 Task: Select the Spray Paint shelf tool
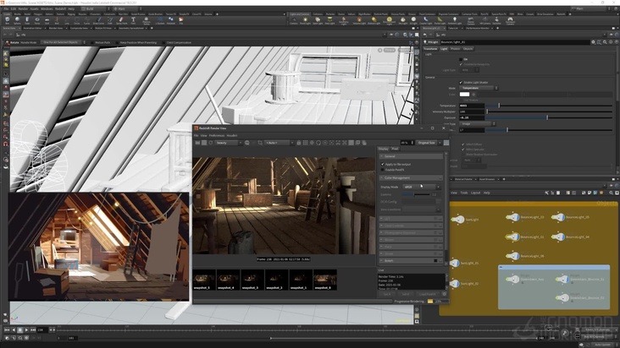click(121, 20)
